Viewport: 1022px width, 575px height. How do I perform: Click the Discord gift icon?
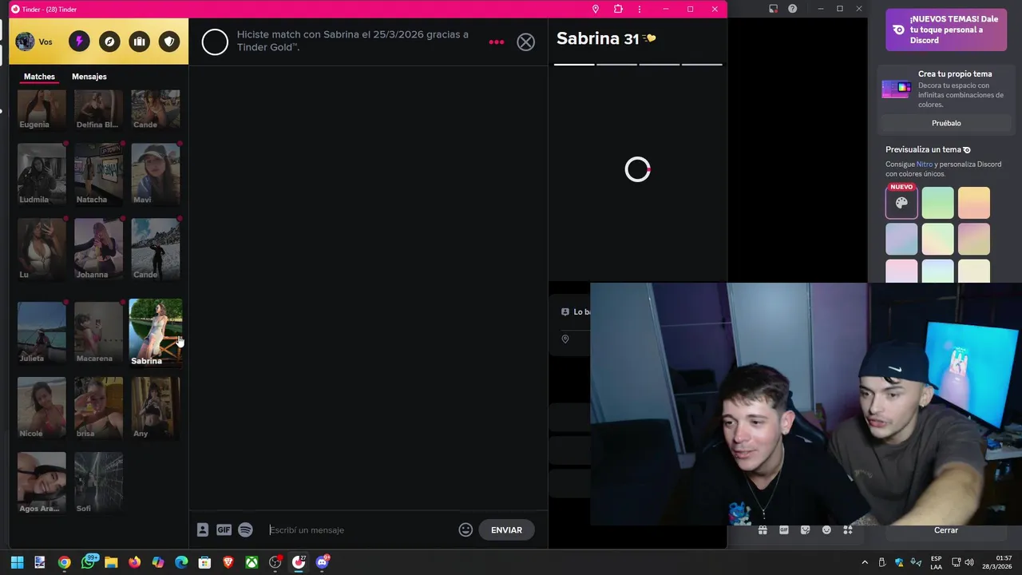pos(763,530)
